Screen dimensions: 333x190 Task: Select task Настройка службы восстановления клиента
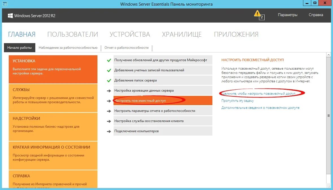point(163,121)
